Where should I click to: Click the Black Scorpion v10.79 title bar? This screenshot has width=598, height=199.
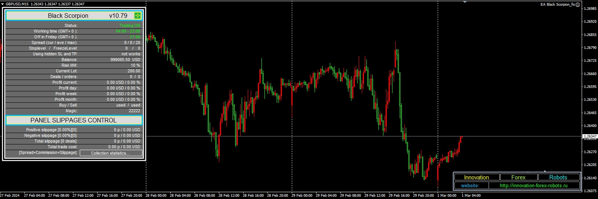tap(68, 16)
